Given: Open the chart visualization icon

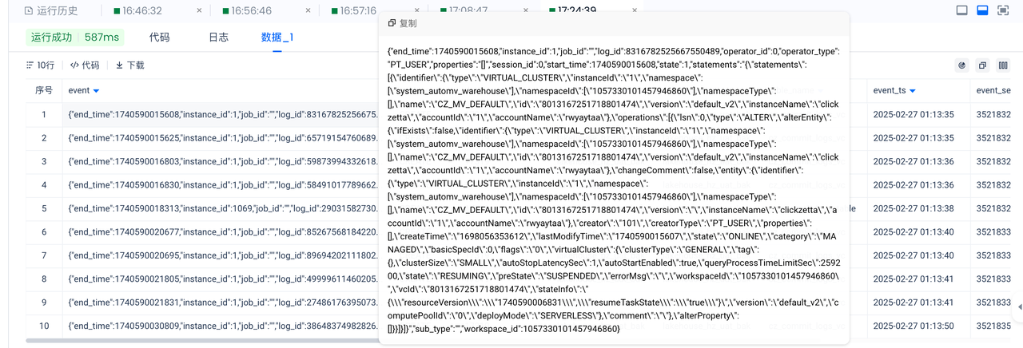Looking at the screenshot, I should click(x=962, y=65).
